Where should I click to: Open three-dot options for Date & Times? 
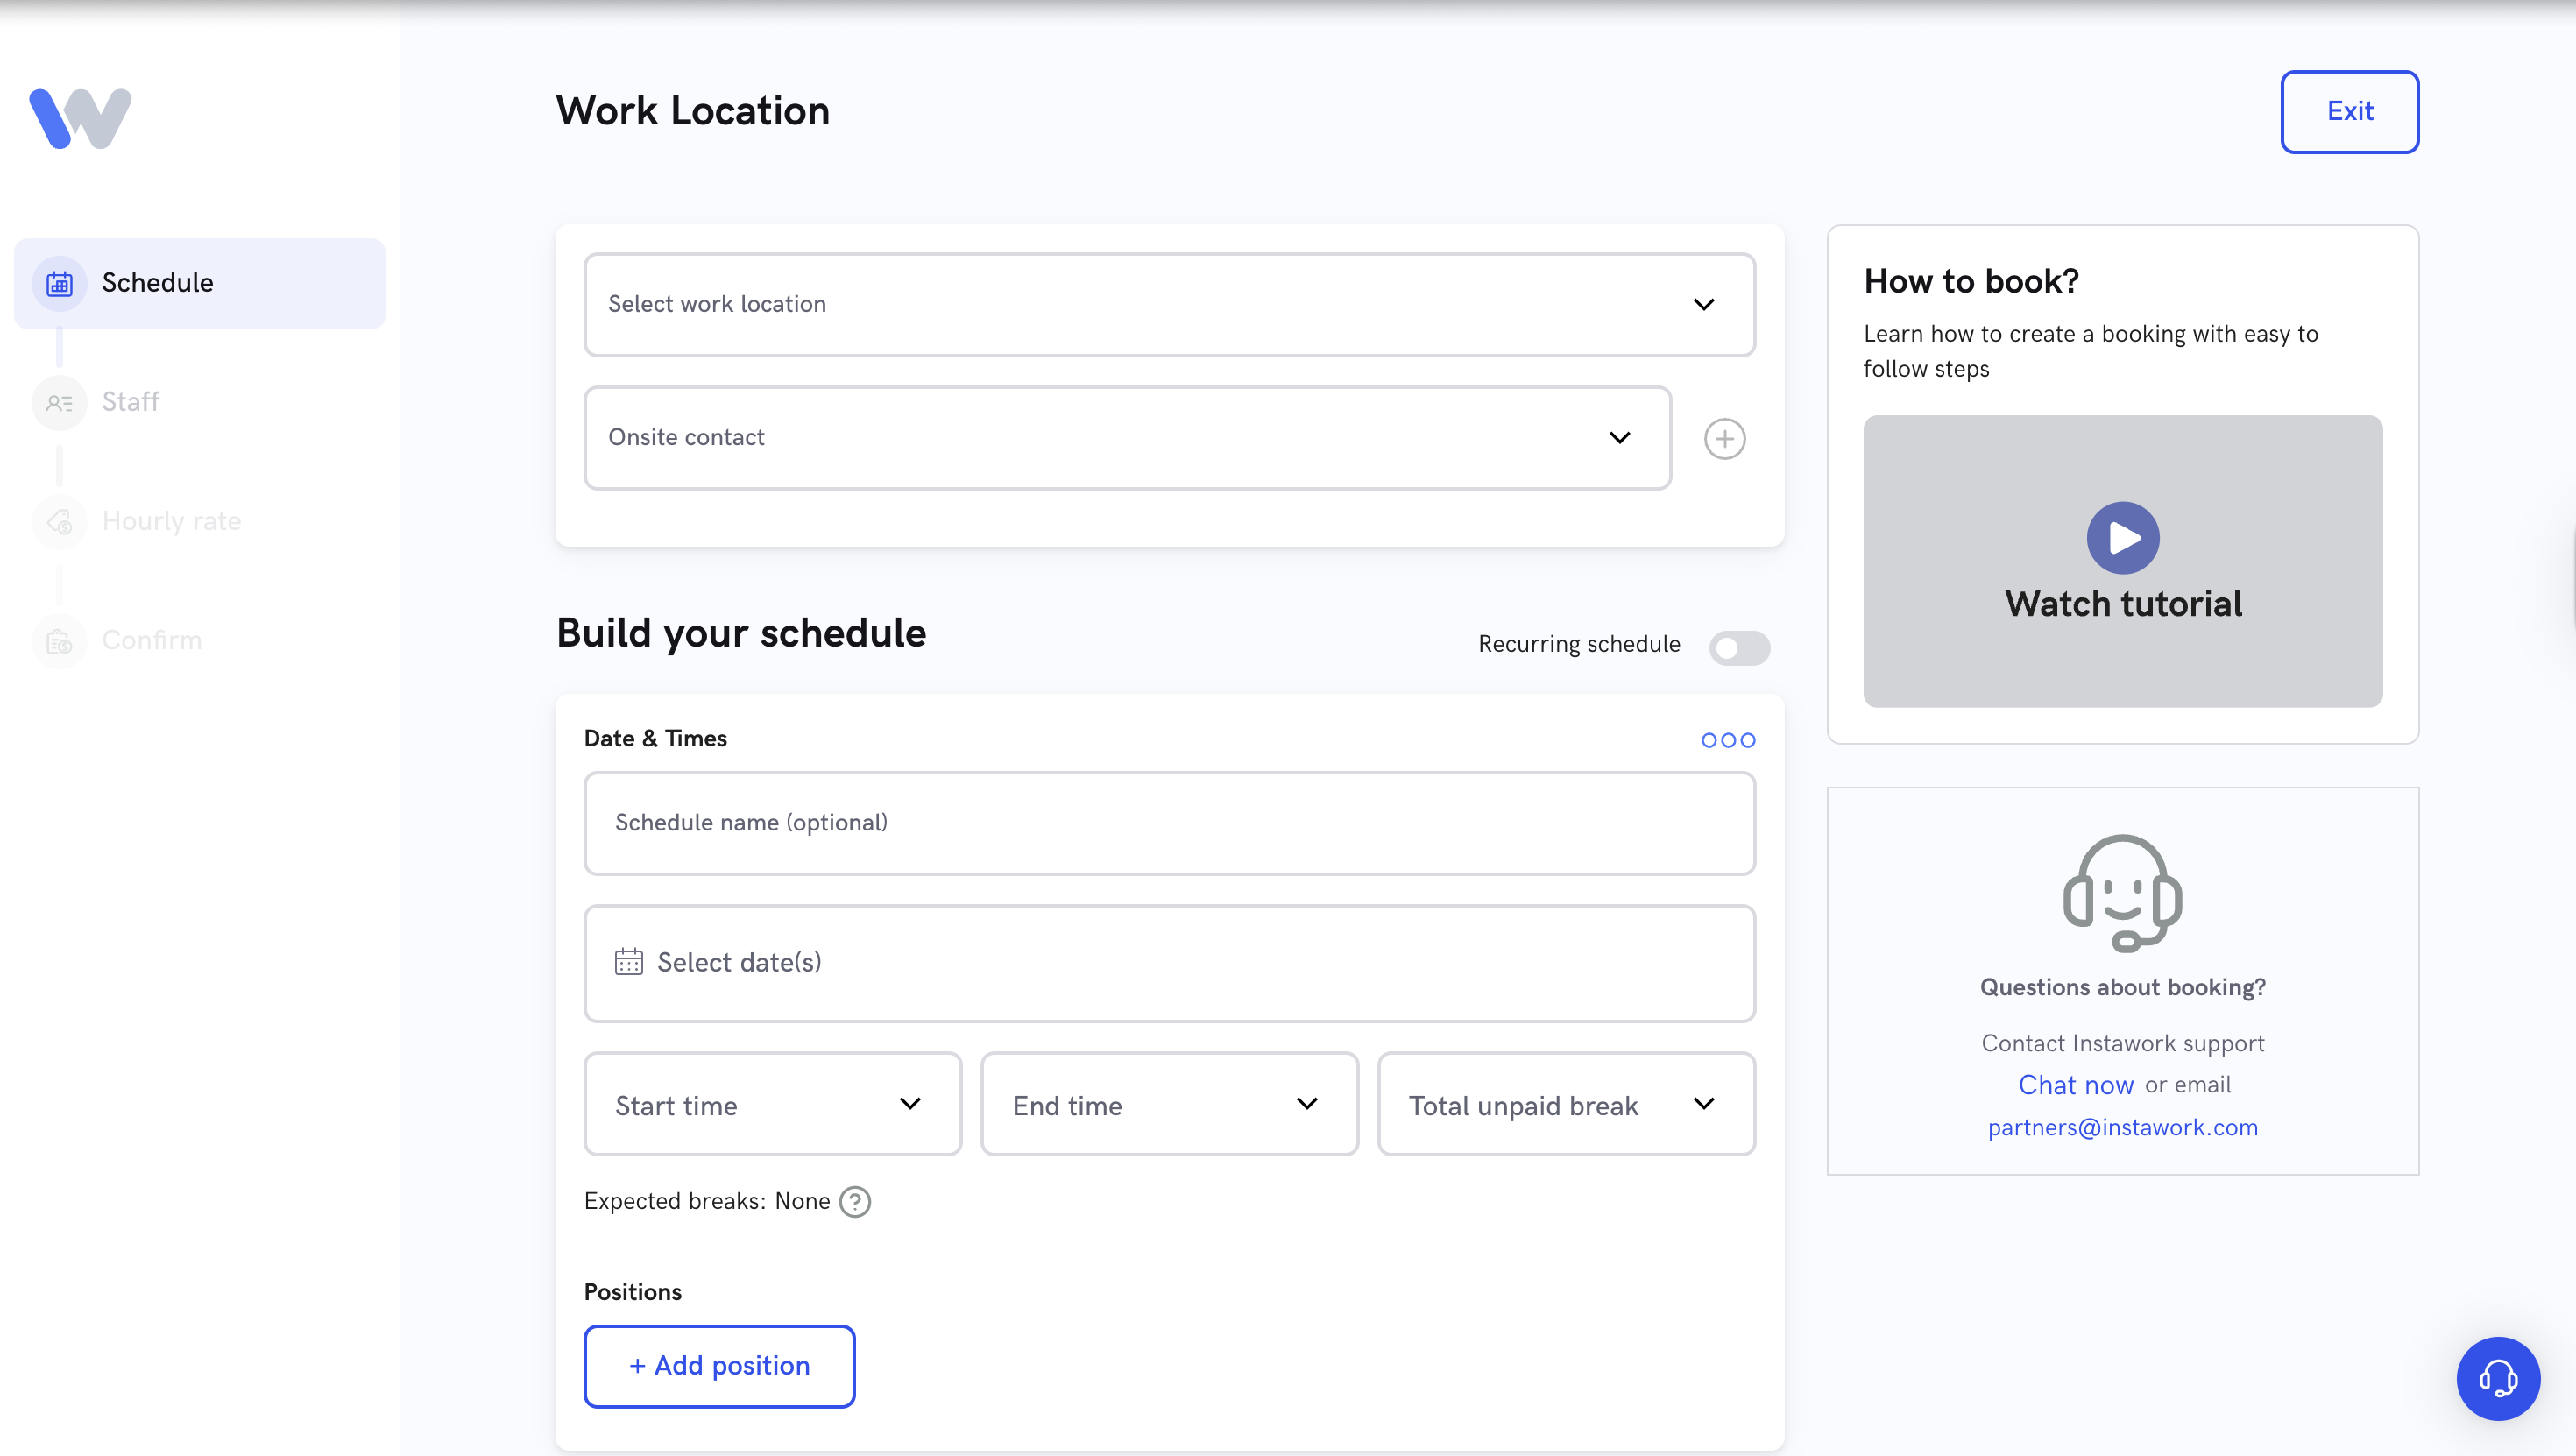coord(1727,740)
